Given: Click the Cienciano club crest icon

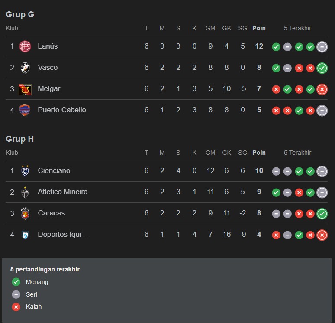Looking at the screenshot, I should (x=25, y=171).
